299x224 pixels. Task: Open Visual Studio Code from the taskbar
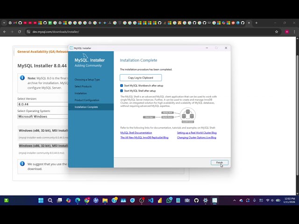coord(150,200)
